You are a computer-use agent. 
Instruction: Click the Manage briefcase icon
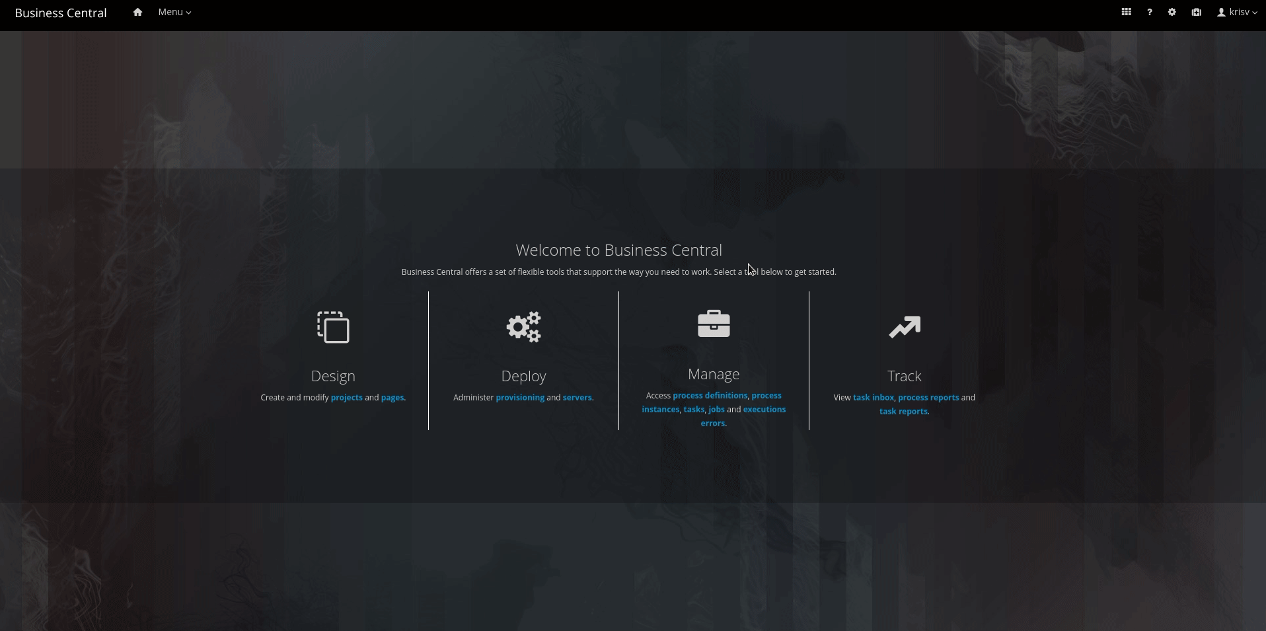(x=714, y=324)
